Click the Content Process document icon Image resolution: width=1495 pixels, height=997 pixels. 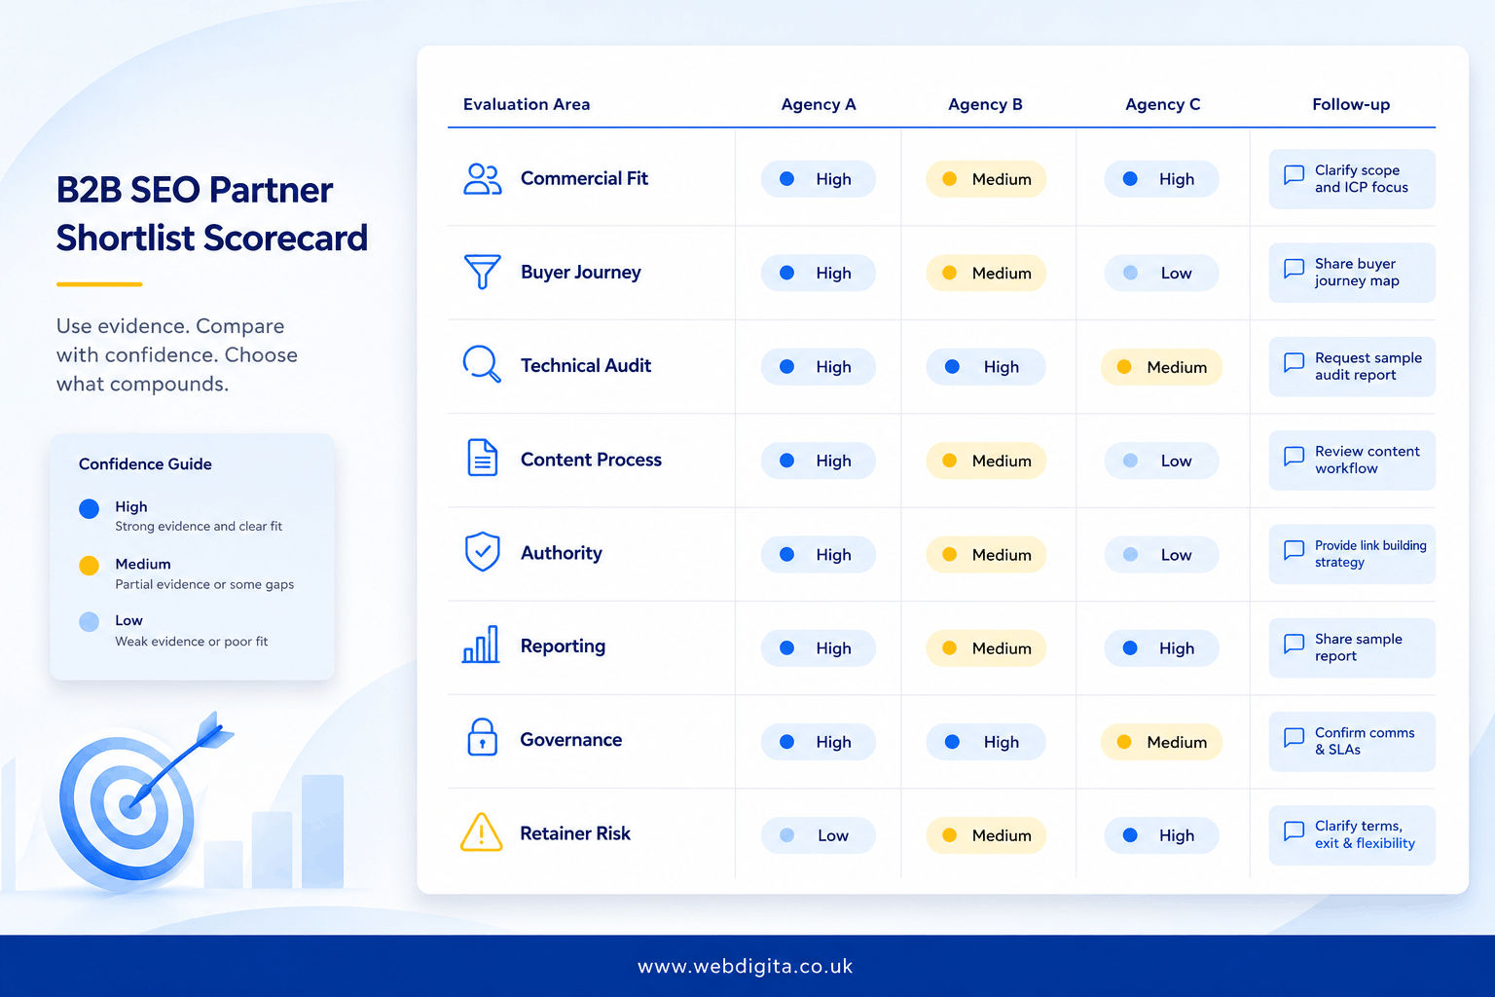483,458
